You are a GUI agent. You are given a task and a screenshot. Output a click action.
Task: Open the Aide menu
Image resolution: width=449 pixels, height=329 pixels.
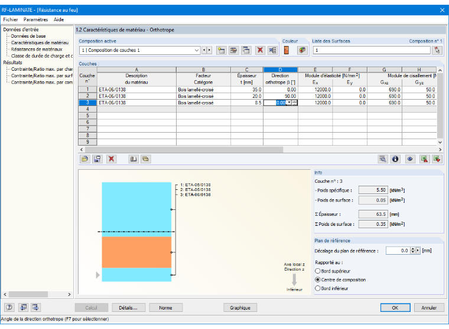(58, 19)
